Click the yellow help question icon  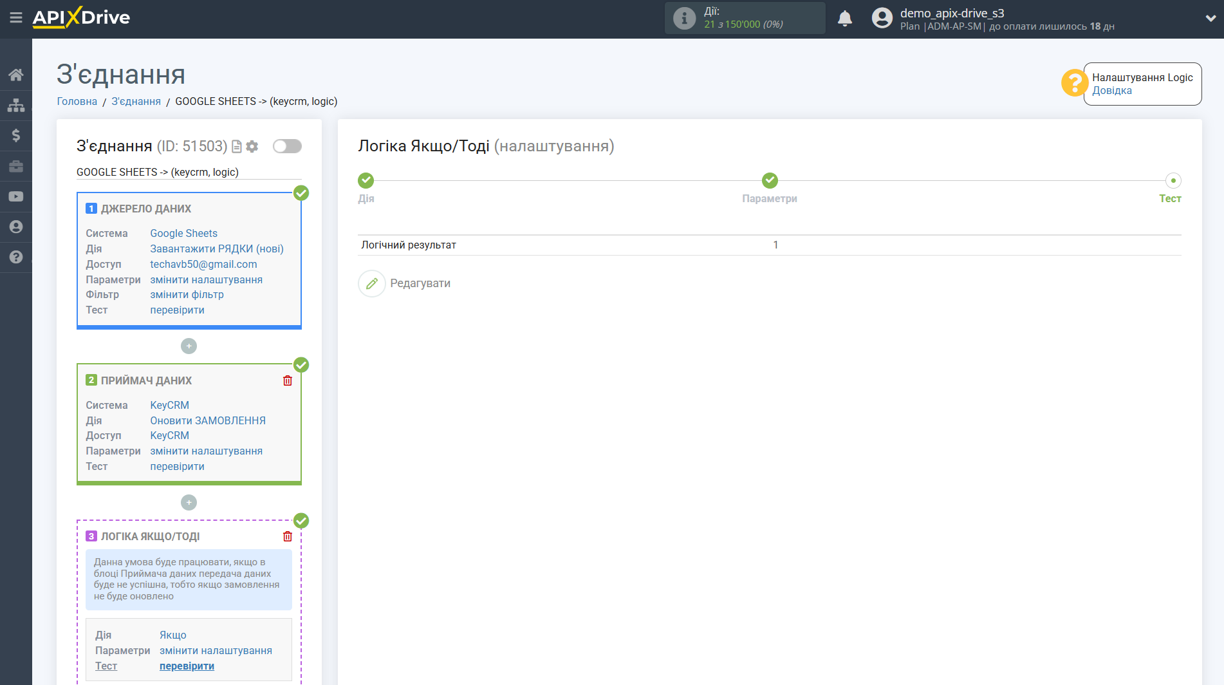coord(1074,83)
